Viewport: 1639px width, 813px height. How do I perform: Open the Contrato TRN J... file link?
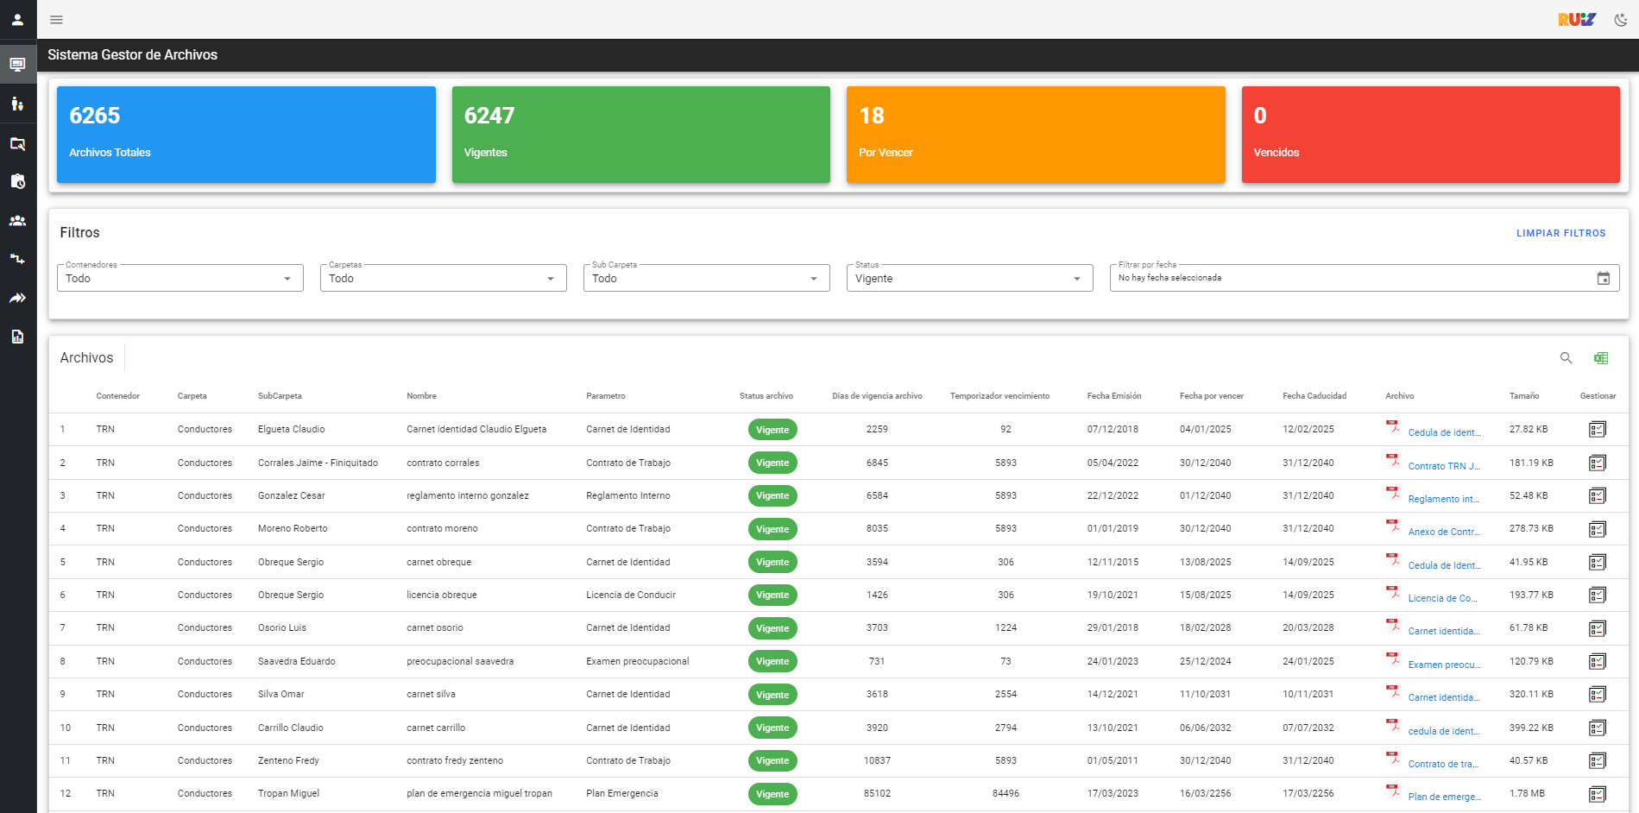click(1443, 466)
